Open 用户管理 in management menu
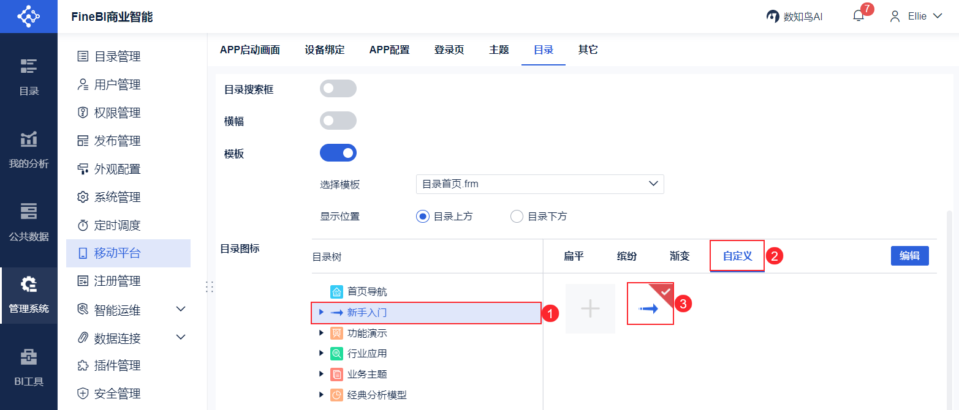This screenshot has height=410, width=959. [x=117, y=84]
